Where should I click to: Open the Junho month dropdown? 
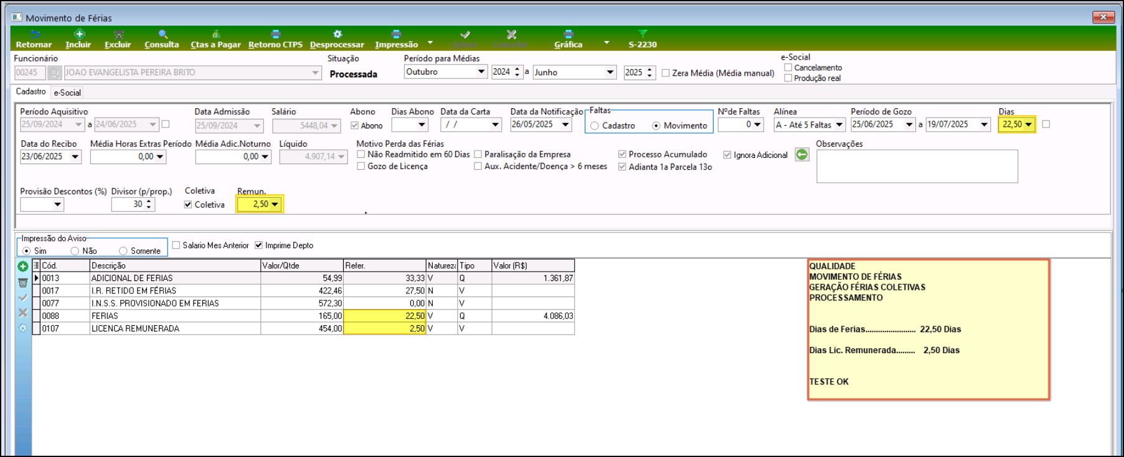tap(610, 72)
